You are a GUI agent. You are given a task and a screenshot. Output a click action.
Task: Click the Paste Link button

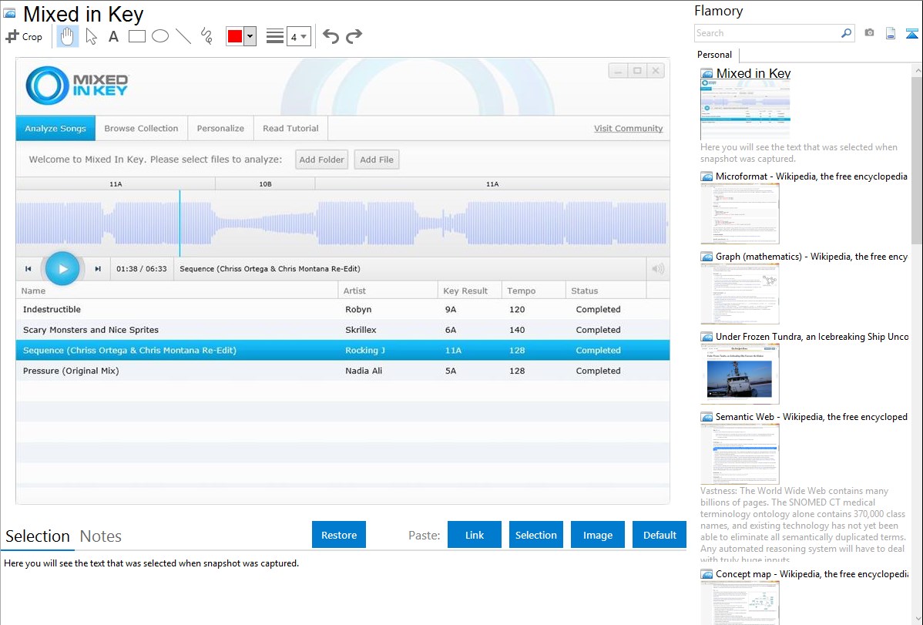click(475, 535)
